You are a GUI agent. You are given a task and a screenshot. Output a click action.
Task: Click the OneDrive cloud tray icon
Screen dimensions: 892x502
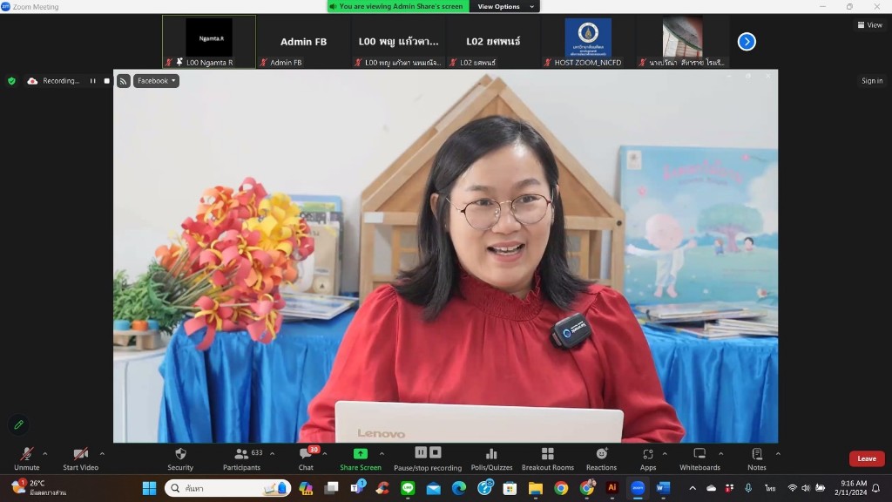pos(711,488)
